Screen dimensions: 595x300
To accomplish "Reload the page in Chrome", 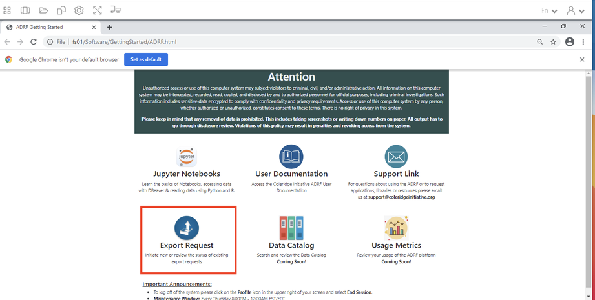I will (x=33, y=42).
